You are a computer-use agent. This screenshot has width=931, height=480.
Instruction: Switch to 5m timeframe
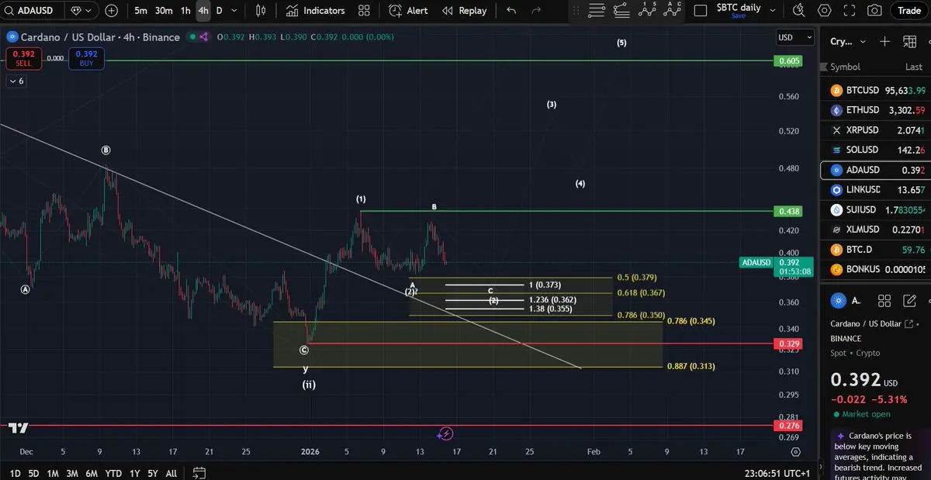point(140,11)
